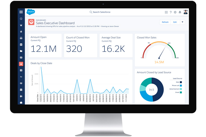This screenshot has width=206, height=137.
Task: Click the magnifier search icon
Action: tap(91, 12)
